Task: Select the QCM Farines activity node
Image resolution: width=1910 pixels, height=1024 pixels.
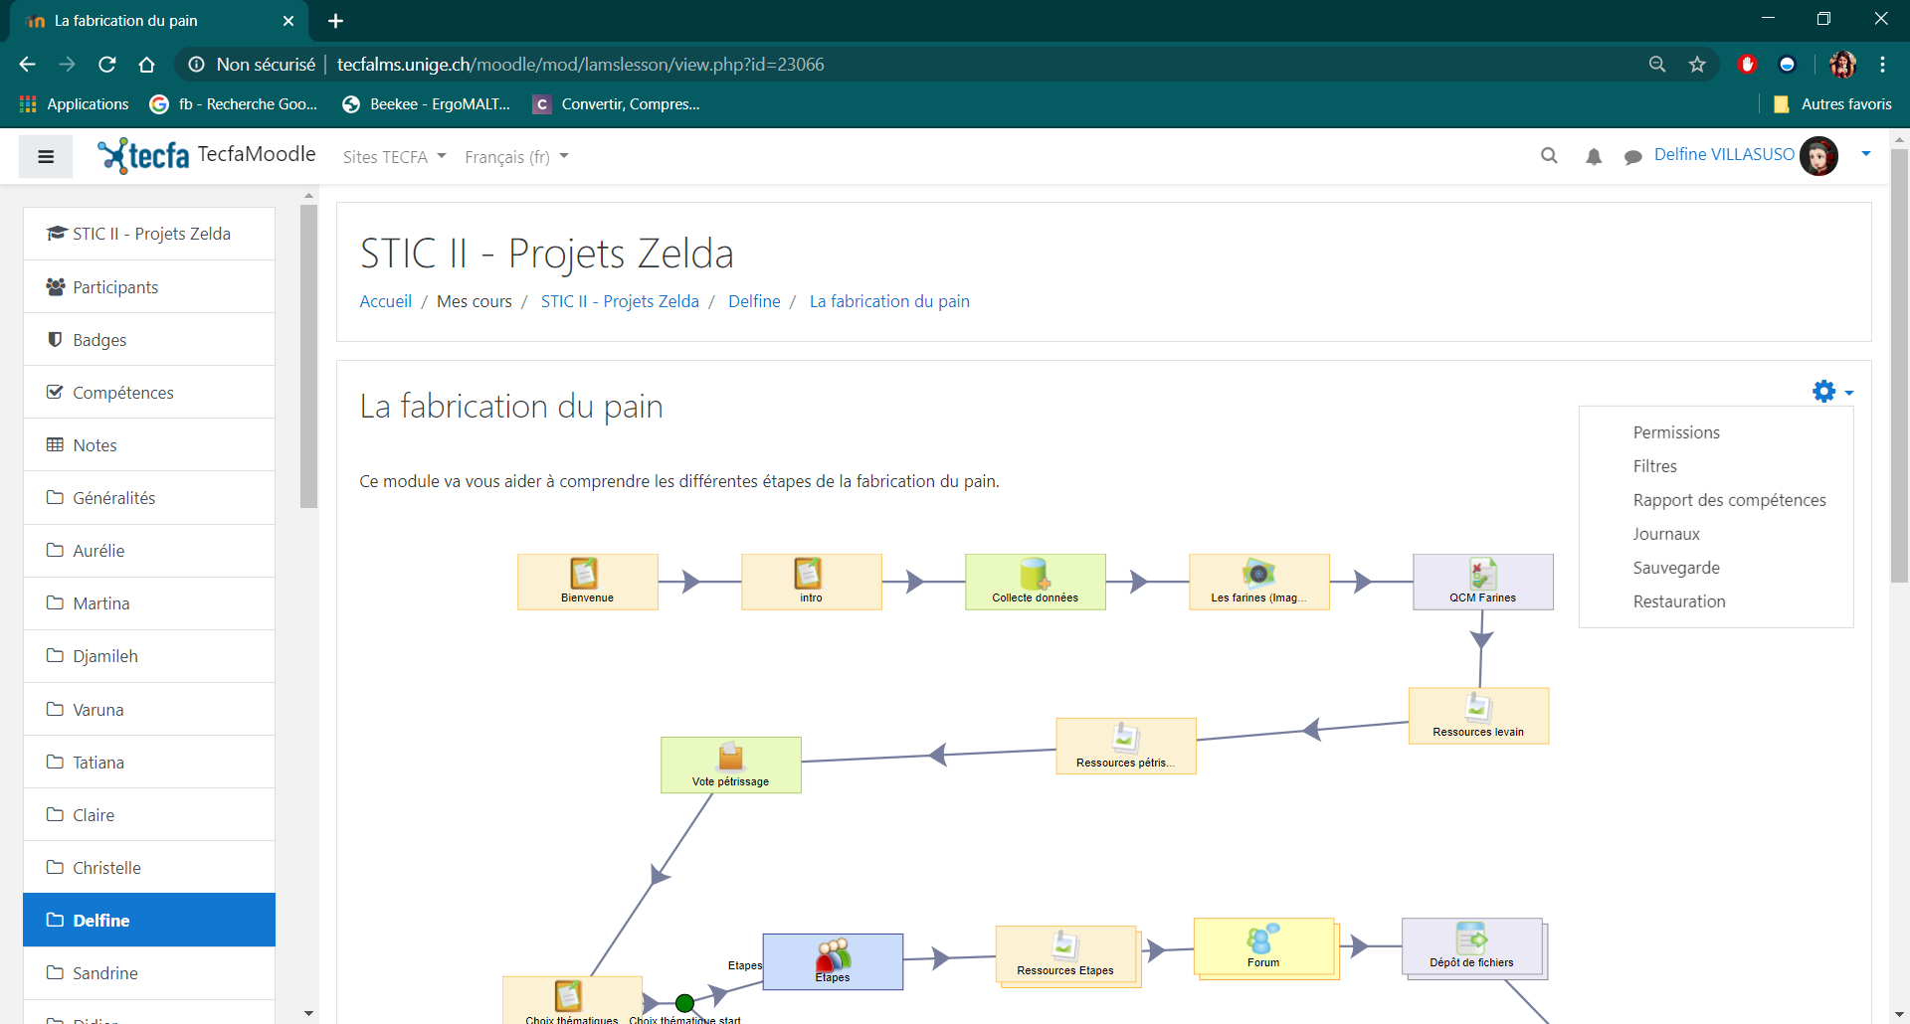Action: 1482,582
